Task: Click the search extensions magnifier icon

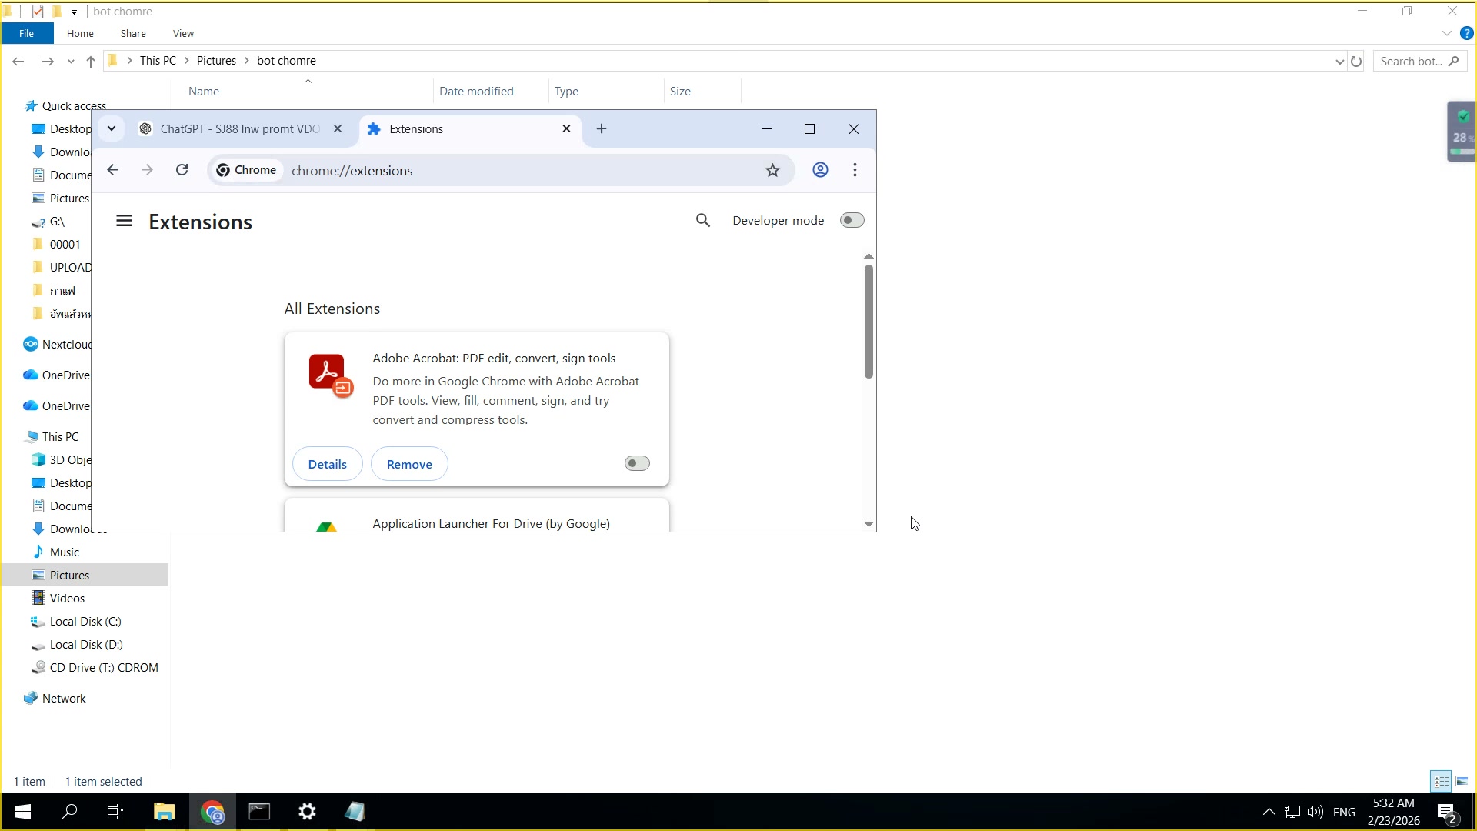Action: coord(702,221)
